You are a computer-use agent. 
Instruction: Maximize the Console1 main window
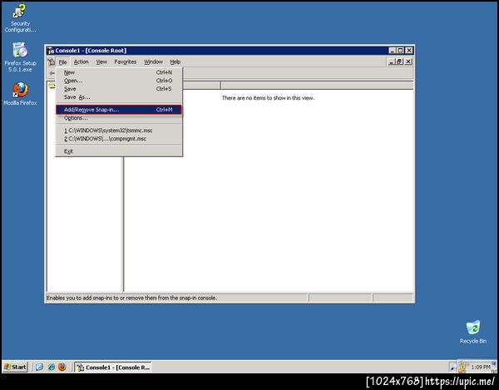(400, 50)
